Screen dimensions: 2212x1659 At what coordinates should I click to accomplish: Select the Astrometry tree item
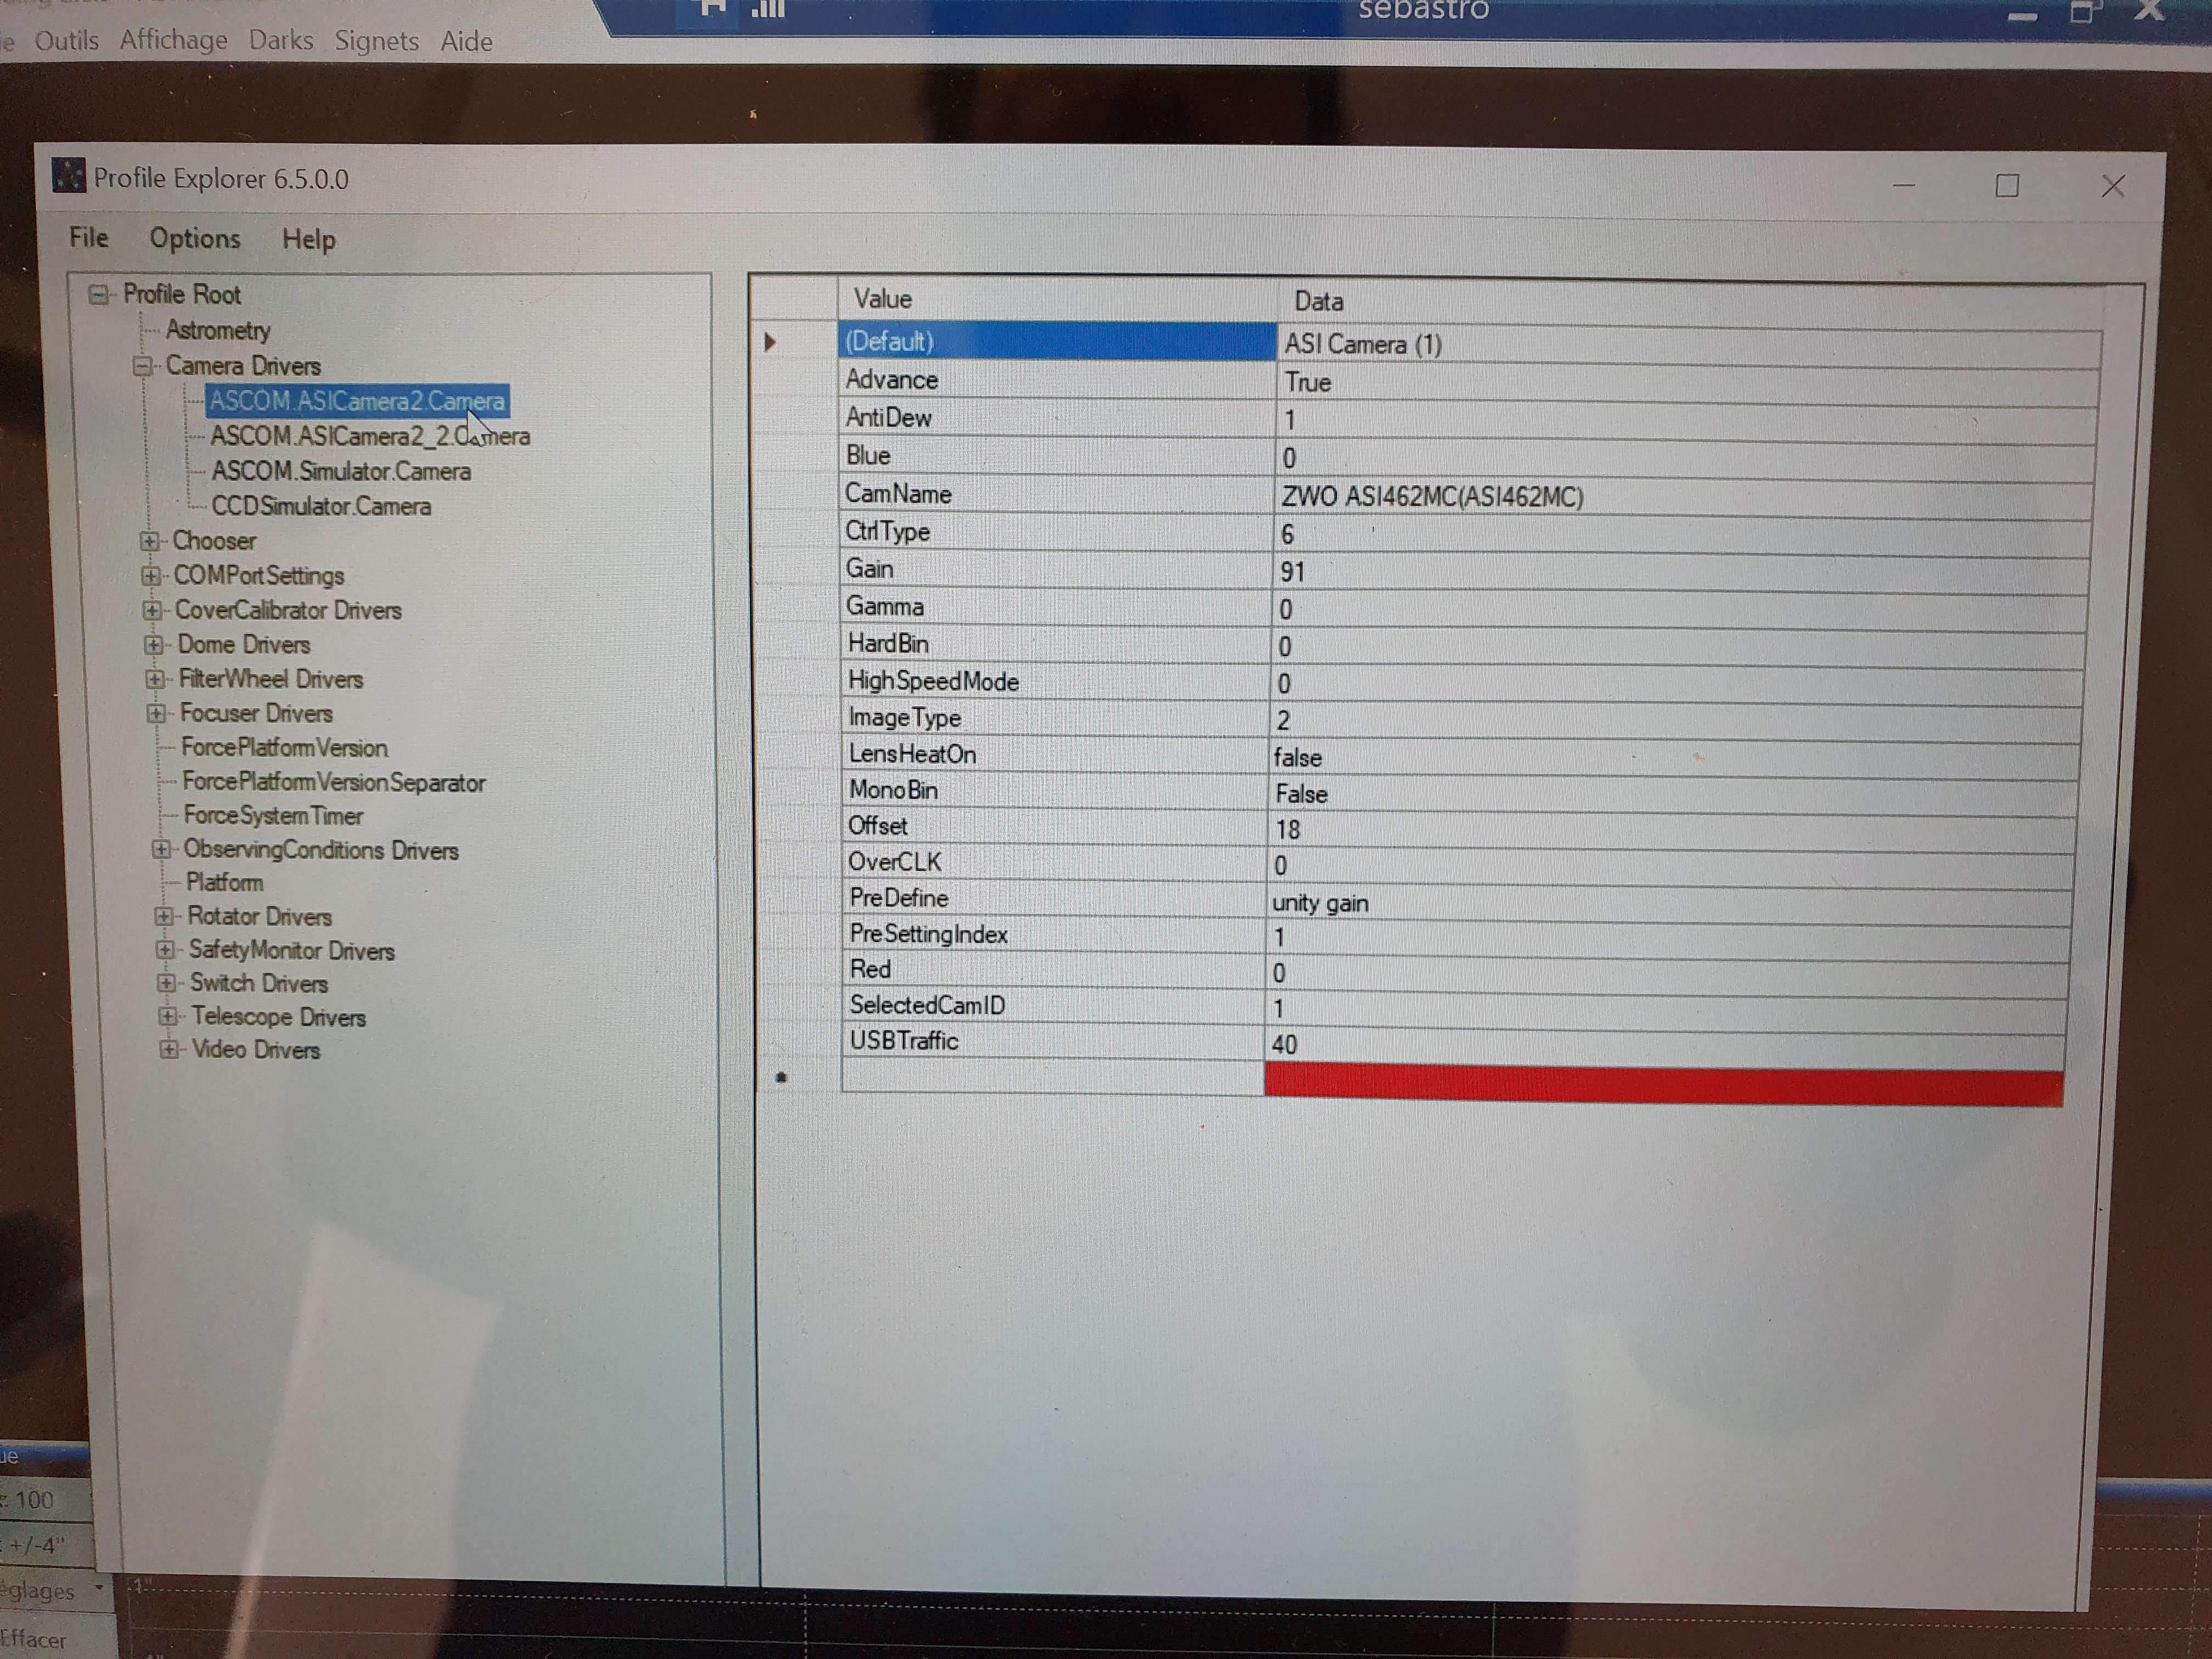218,330
